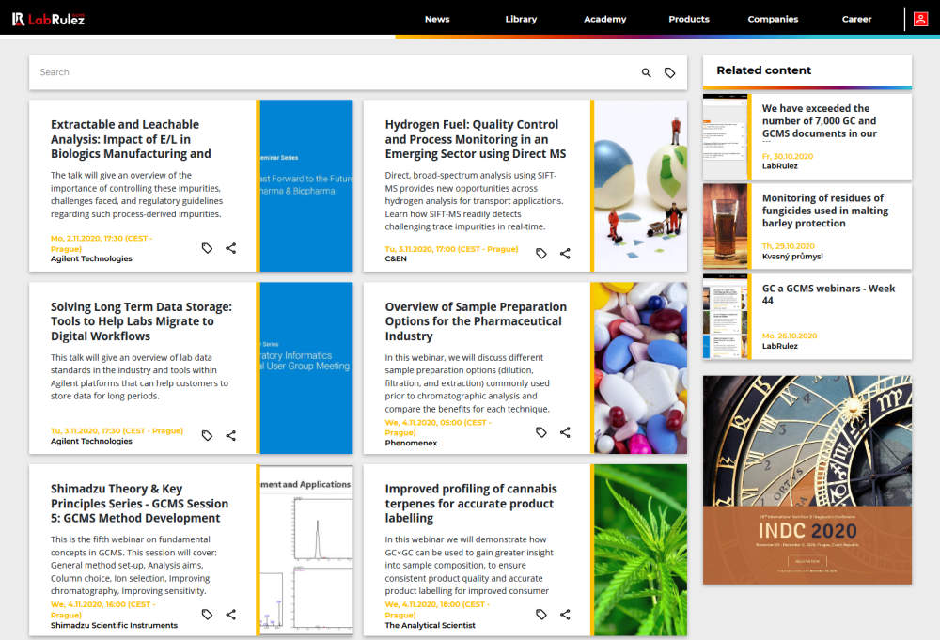Image resolution: width=940 pixels, height=640 pixels.
Task: Open the Library menu
Action: tap(521, 19)
